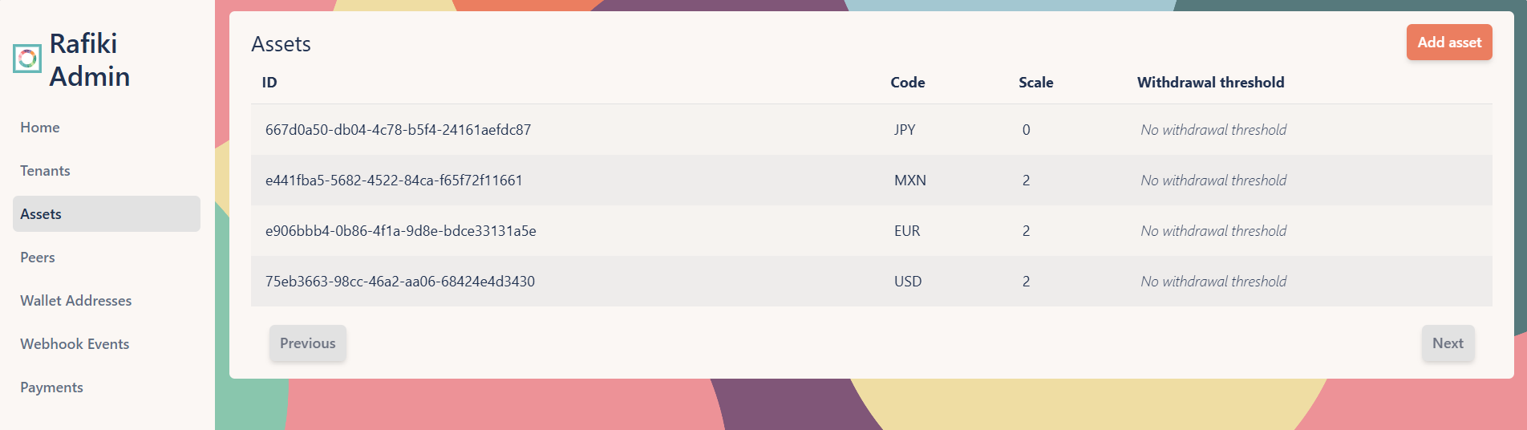Click the Previous pagination button

[x=307, y=343]
